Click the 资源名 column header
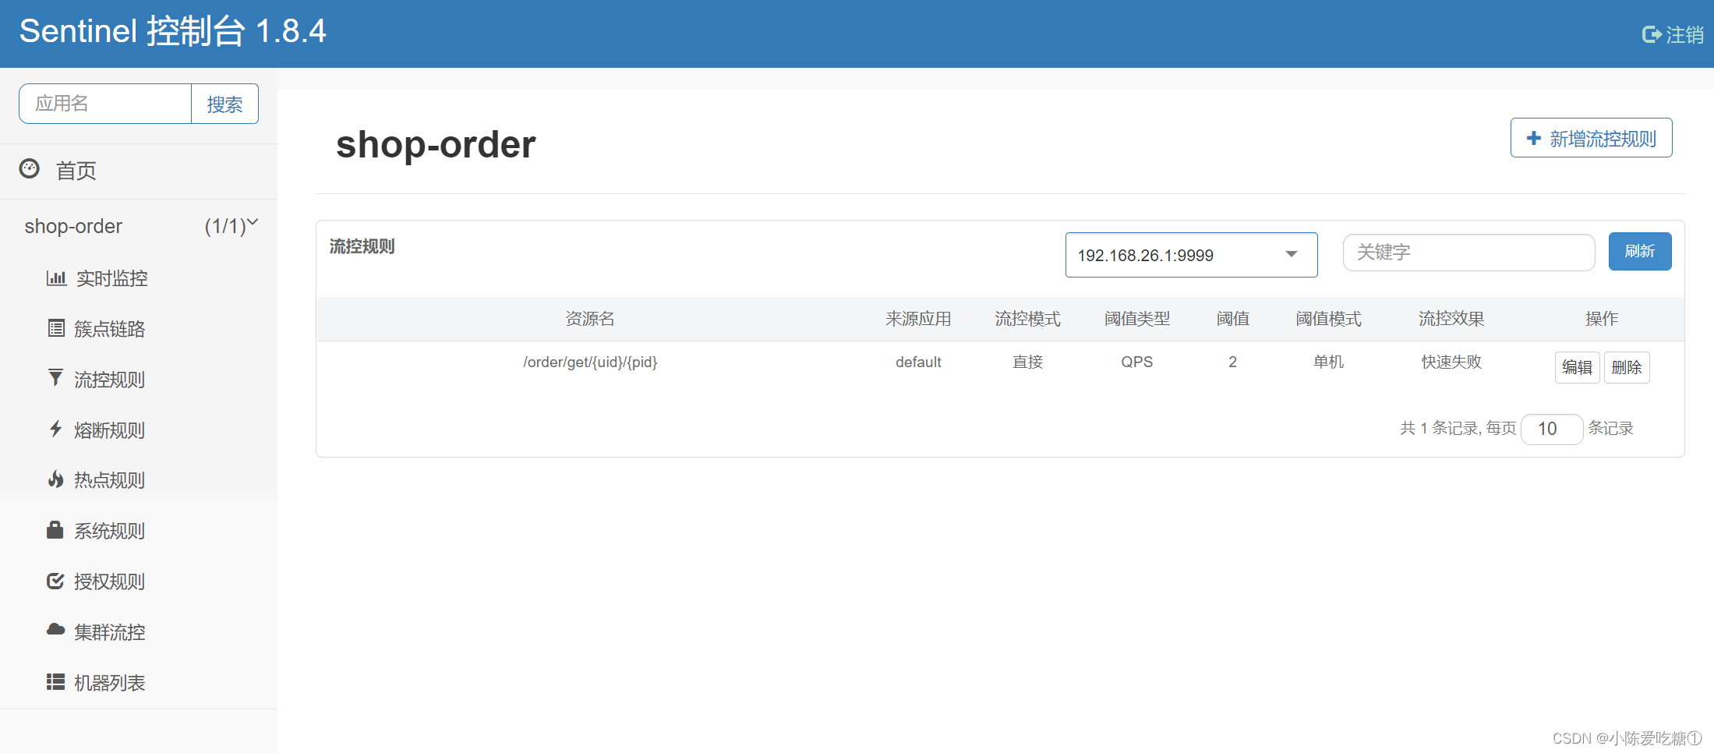1714x753 pixels. pos(589,318)
